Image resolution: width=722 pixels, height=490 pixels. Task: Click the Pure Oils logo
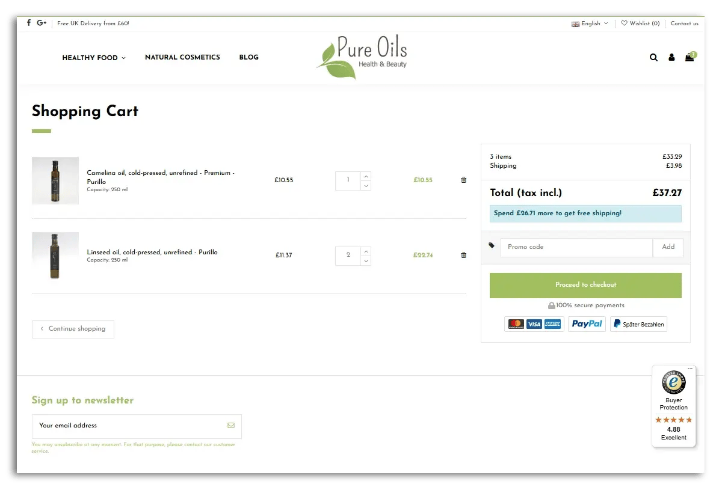[361, 58]
